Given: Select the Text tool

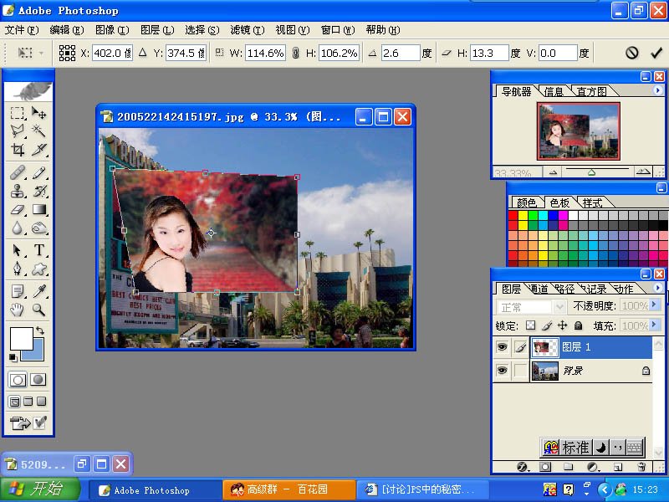Looking at the screenshot, I should (x=39, y=250).
